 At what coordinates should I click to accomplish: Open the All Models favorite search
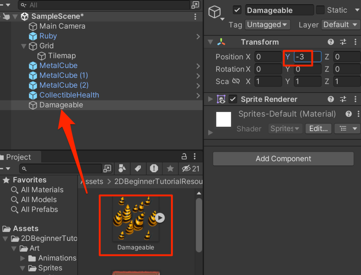click(39, 200)
